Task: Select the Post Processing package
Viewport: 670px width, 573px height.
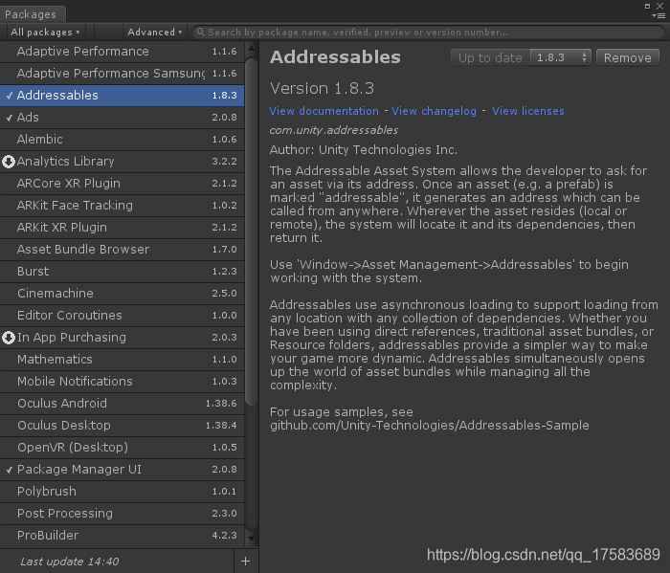Action: click(123, 514)
